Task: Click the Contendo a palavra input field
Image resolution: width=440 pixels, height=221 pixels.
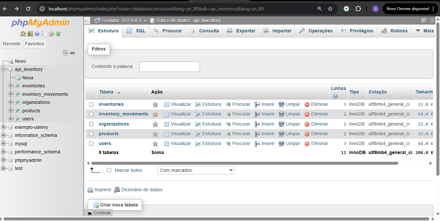Action: [x=169, y=67]
